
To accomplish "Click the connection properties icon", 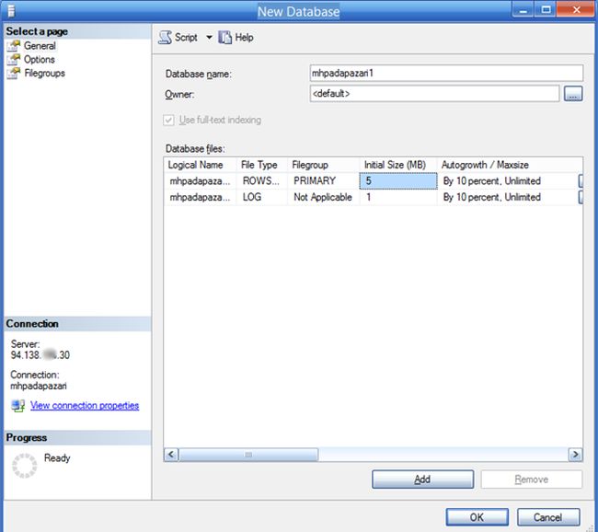I will point(17,405).
